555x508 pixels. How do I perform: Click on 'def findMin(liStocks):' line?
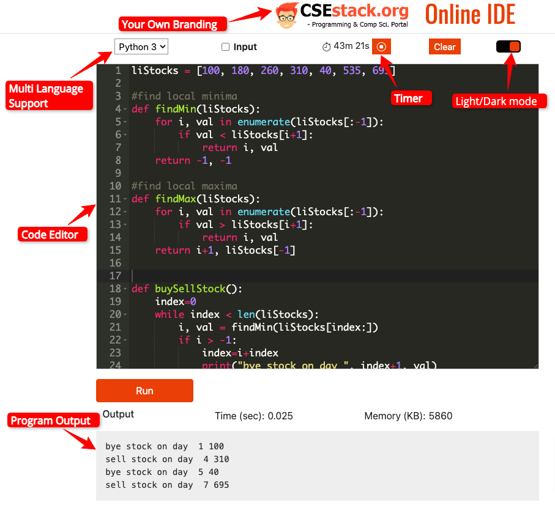[x=196, y=109]
